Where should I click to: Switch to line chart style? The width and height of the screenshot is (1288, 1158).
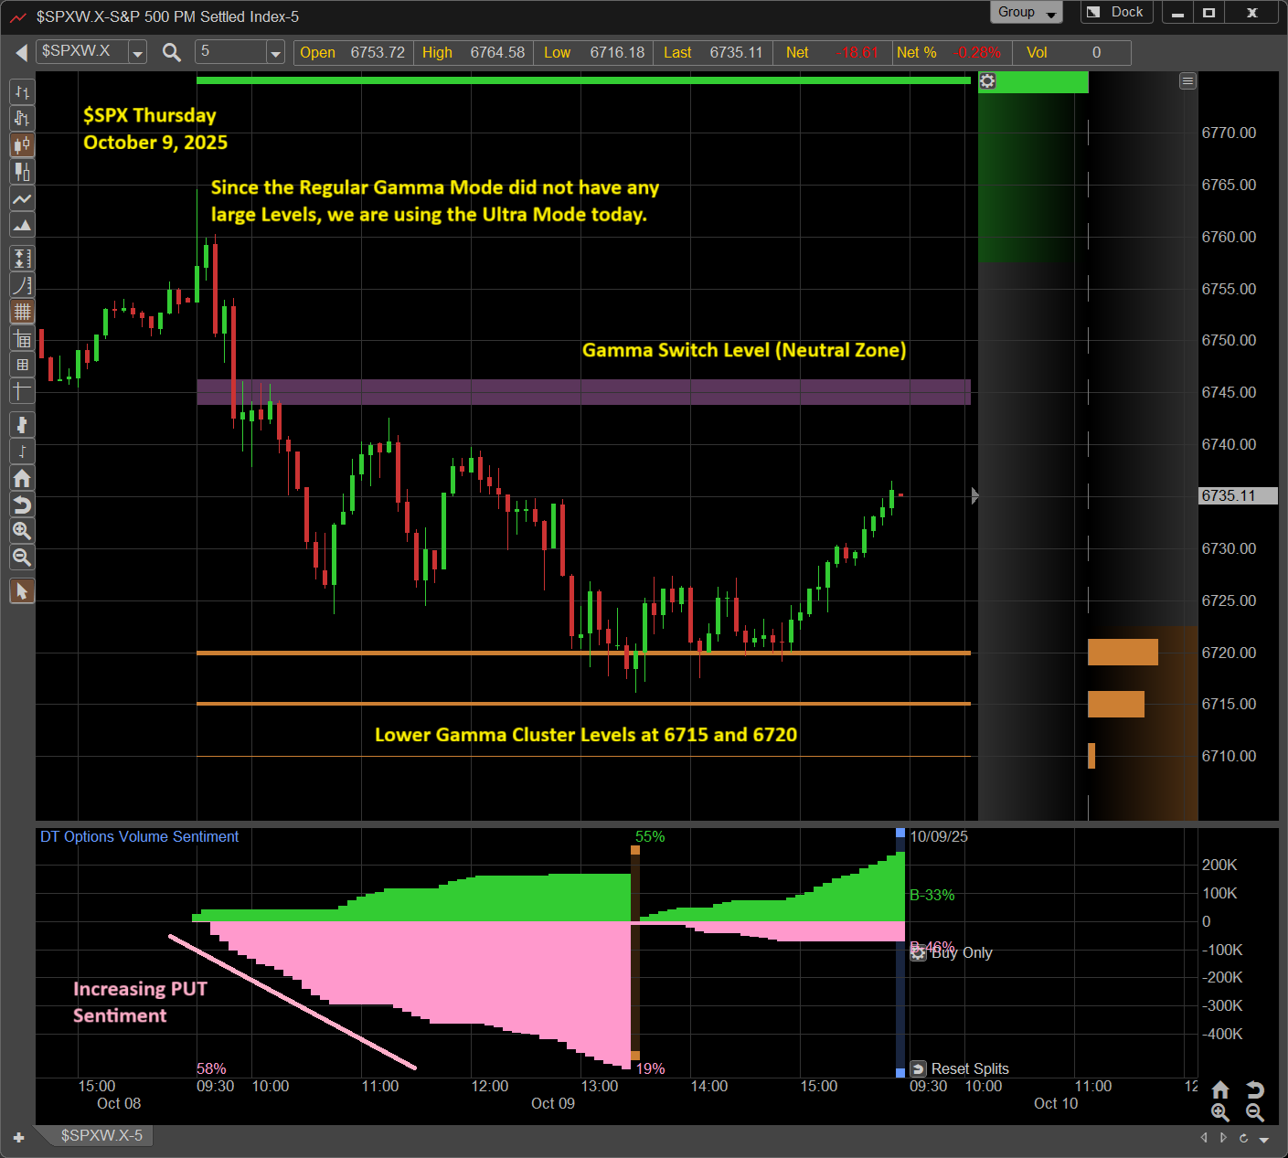click(22, 198)
